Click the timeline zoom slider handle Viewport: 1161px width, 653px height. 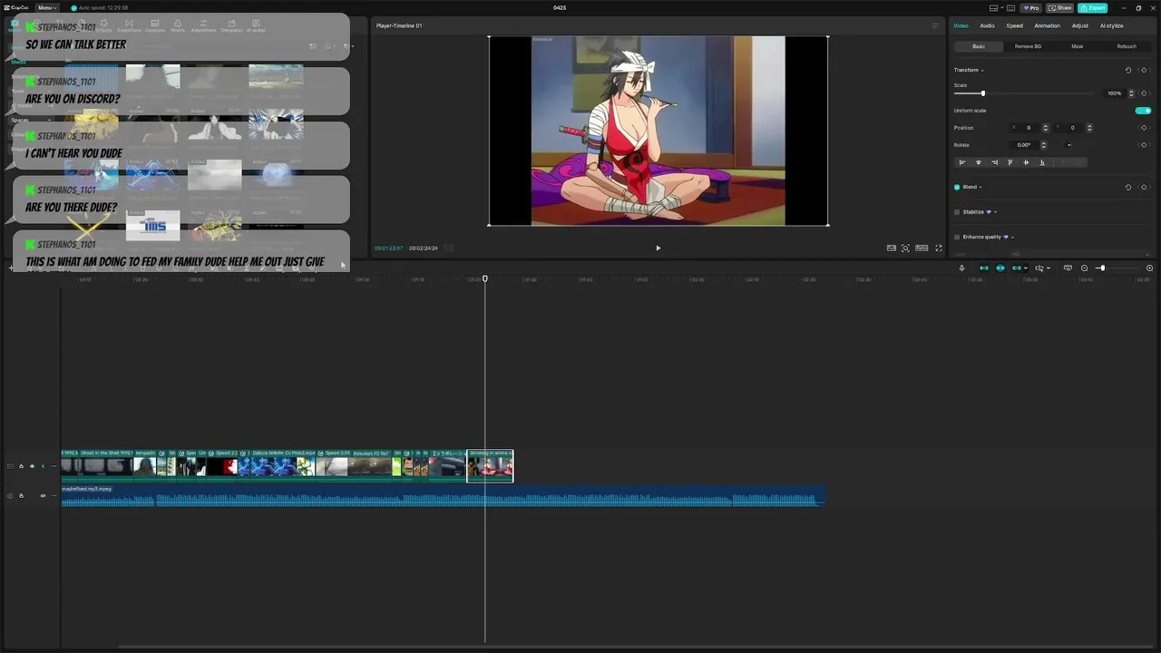pos(1103,268)
